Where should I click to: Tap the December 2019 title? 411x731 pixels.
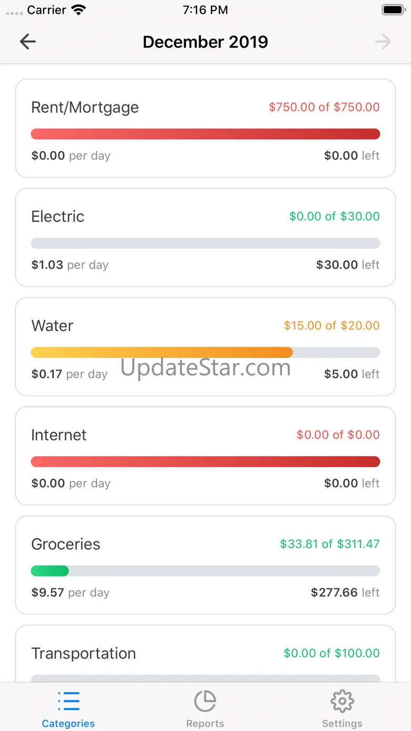click(x=205, y=42)
